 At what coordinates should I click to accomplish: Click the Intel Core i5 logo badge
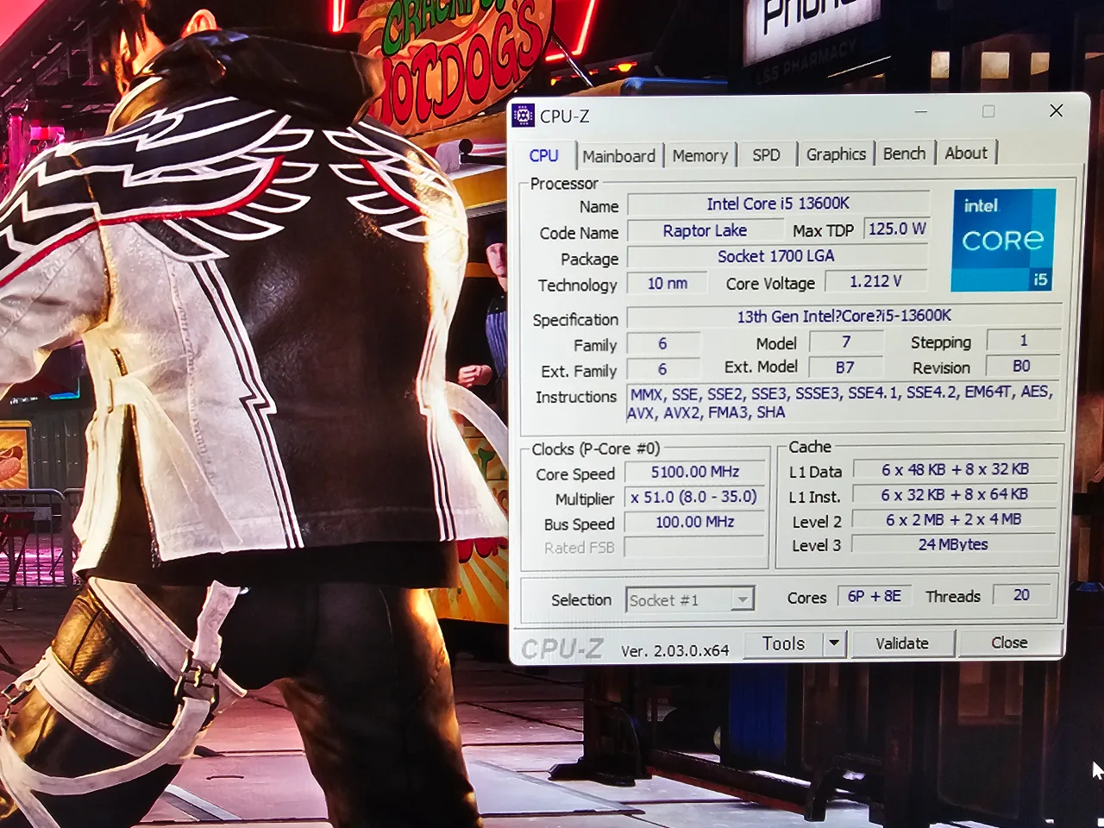point(1003,241)
